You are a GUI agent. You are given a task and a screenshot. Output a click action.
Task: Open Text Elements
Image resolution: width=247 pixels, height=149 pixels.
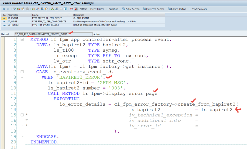199,9
